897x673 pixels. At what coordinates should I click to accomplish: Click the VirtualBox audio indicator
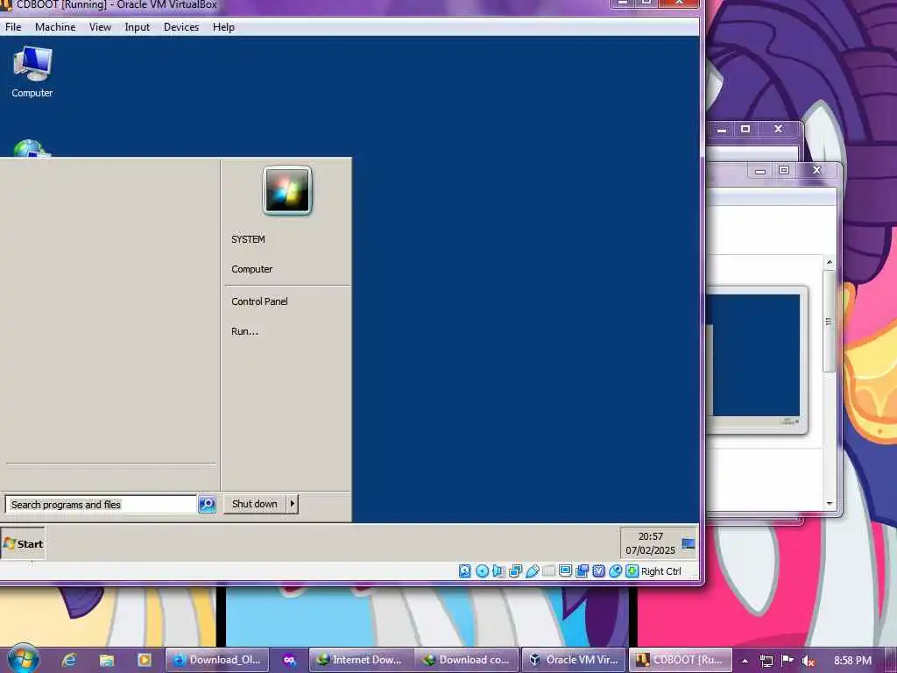tap(498, 571)
